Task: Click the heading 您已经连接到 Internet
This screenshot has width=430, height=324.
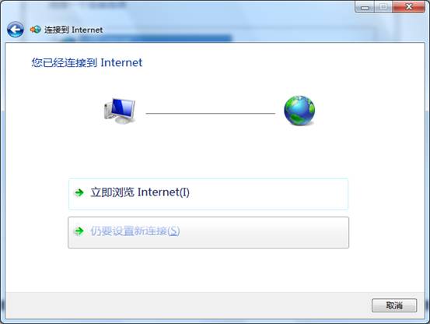Action: (87, 62)
